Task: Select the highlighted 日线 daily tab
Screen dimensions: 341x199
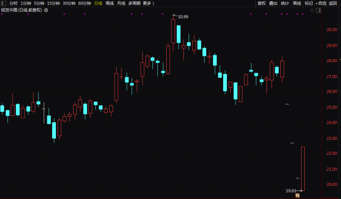Action: click(x=98, y=3)
